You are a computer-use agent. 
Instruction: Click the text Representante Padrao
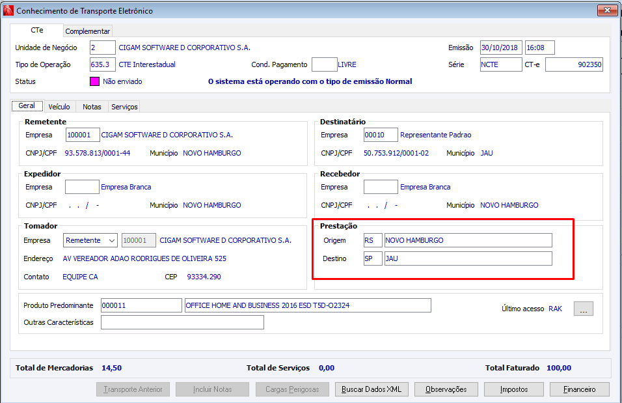point(435,135)
